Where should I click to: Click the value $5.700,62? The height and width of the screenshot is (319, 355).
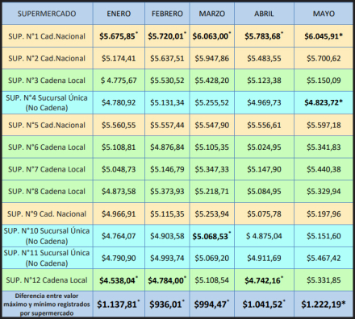[x=324, y=58]
